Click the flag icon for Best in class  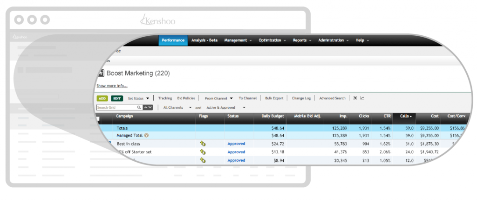tap(203, 144)
